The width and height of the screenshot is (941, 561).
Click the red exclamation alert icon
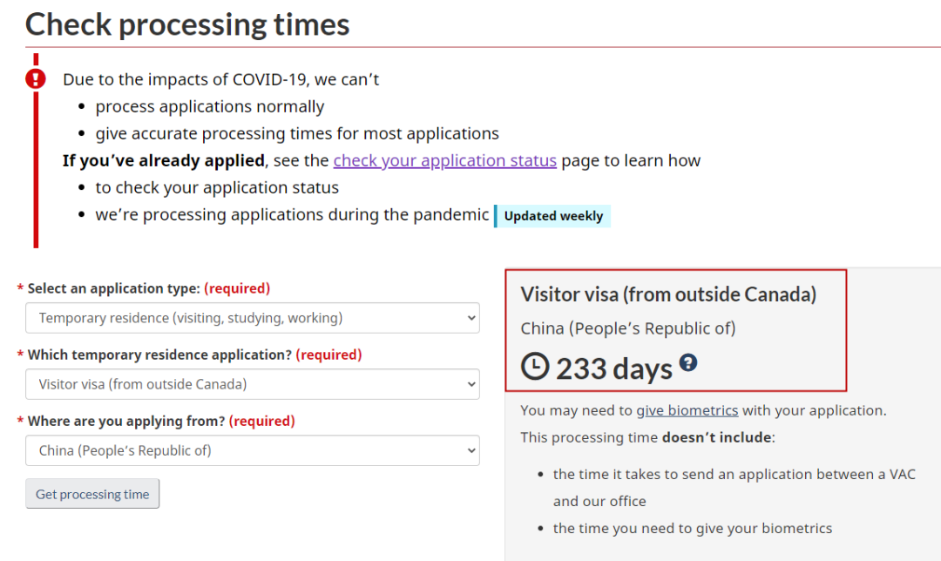(x=36, y=78)
